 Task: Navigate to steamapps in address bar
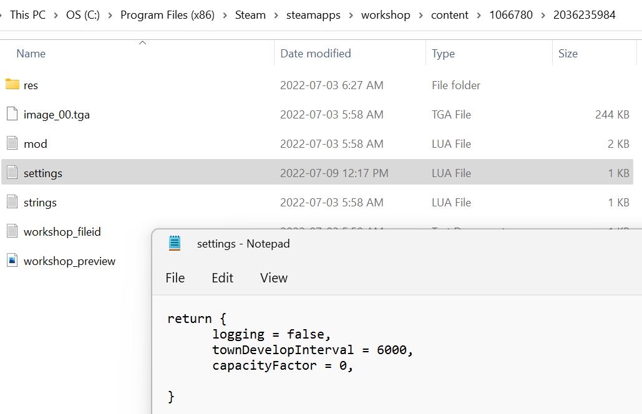pos(313,15)
